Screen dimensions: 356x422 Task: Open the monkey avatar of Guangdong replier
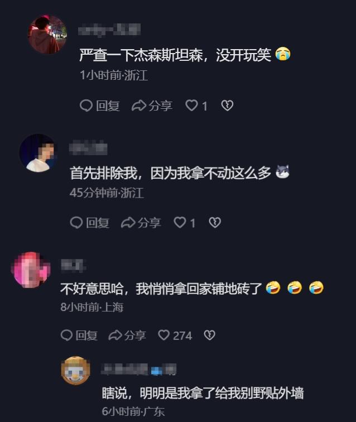click(x=76, y=370)
